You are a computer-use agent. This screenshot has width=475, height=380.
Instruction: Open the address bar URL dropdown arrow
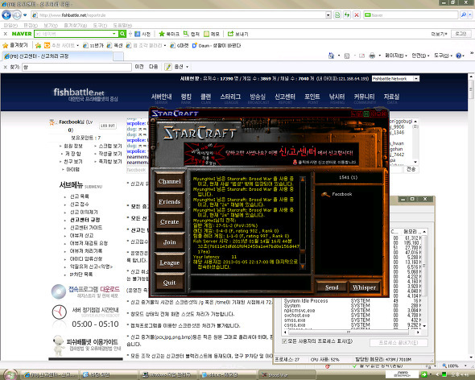[x=328, y=14]
